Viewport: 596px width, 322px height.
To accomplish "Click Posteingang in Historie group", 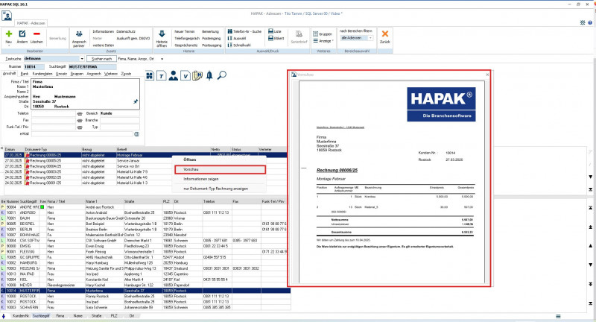I will tap(211, 39).
